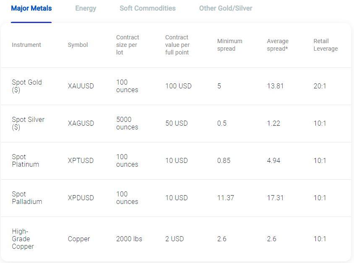Select the High-Grade Copper instrument name
354x263 pixels.
tap(23, 239)
